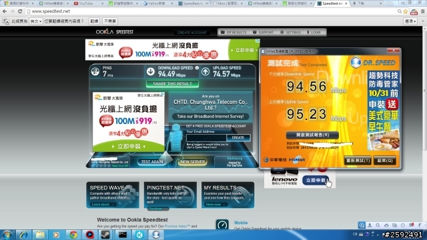This screenshot has width=427, height=240.
Task: Open the translate options dropdown
Action: (x=410, y=21)
